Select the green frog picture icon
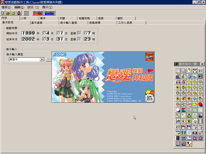This screenshot has width=206, height=154. 189,116
